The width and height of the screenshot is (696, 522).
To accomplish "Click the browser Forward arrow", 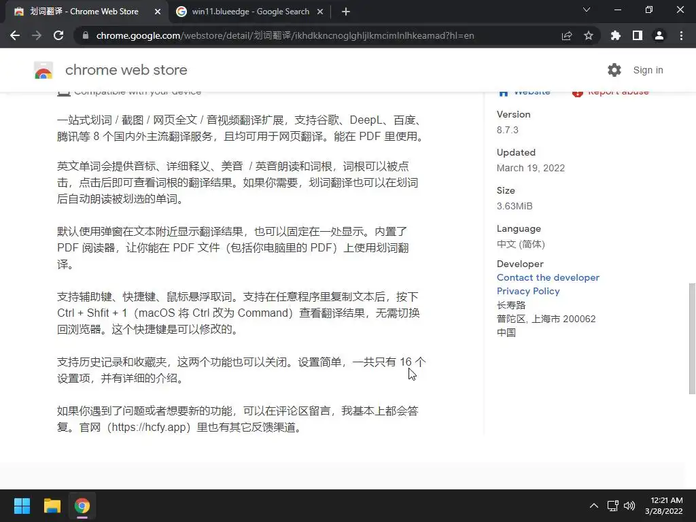I will coord(37,35).
